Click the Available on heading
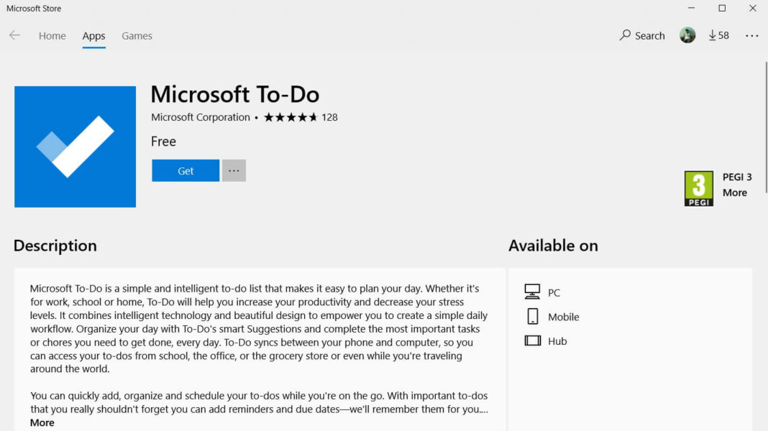This screenshot has height=431, width=768. coord(553,246)
